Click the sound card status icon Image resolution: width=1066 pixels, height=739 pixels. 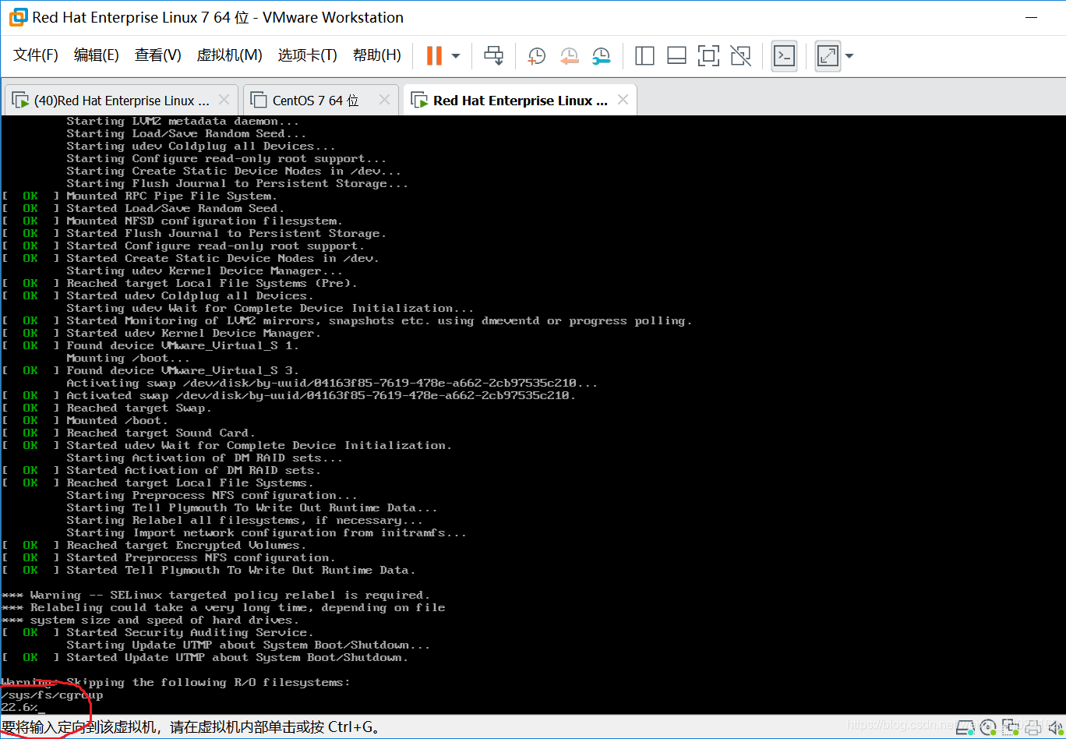[x=1056, y=727]
